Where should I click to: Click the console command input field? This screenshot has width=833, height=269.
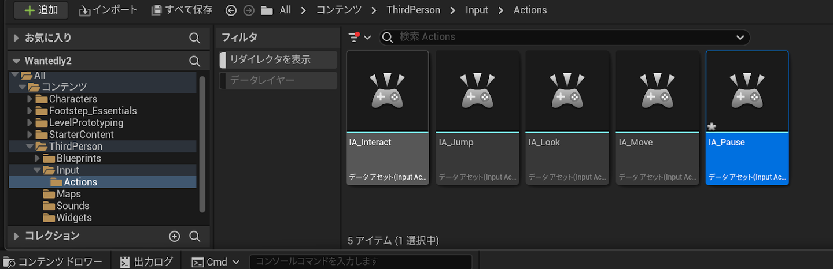tap(360, 262)
